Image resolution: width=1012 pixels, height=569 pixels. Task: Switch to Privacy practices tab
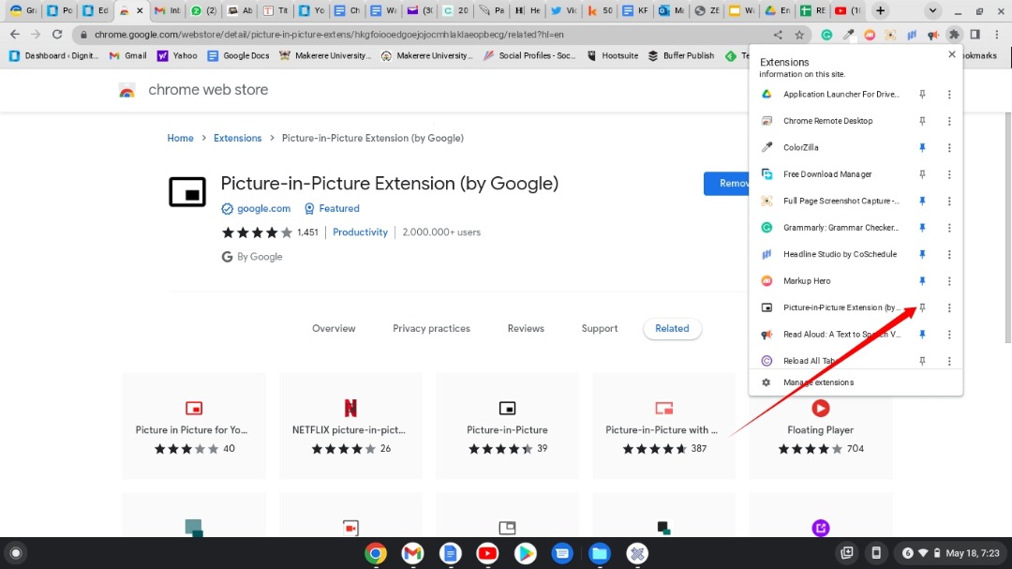pyautogui.click(x=431, y=328)
